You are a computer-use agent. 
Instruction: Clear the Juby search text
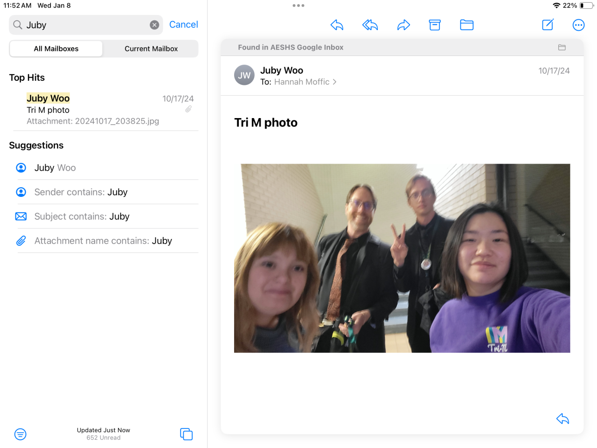click(154, 25)
